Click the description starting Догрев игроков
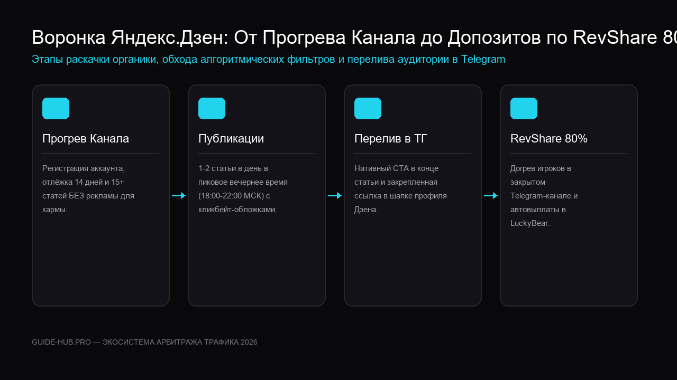The height and width of the screenshot is (380, 677). [x=544, y=196]
